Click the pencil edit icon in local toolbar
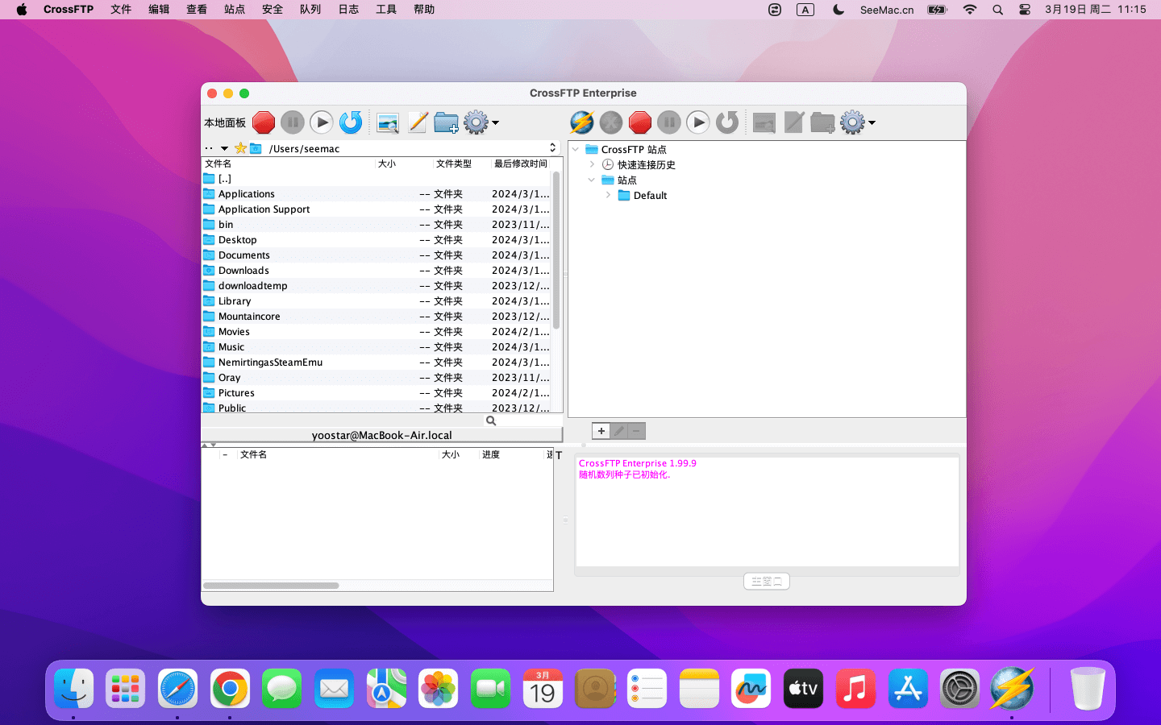The width and height of the screenshot is (1161, 725). point(418,122)
